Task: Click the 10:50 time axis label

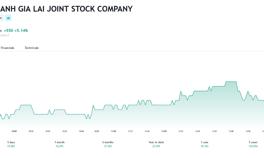Action: coord(97,131)
